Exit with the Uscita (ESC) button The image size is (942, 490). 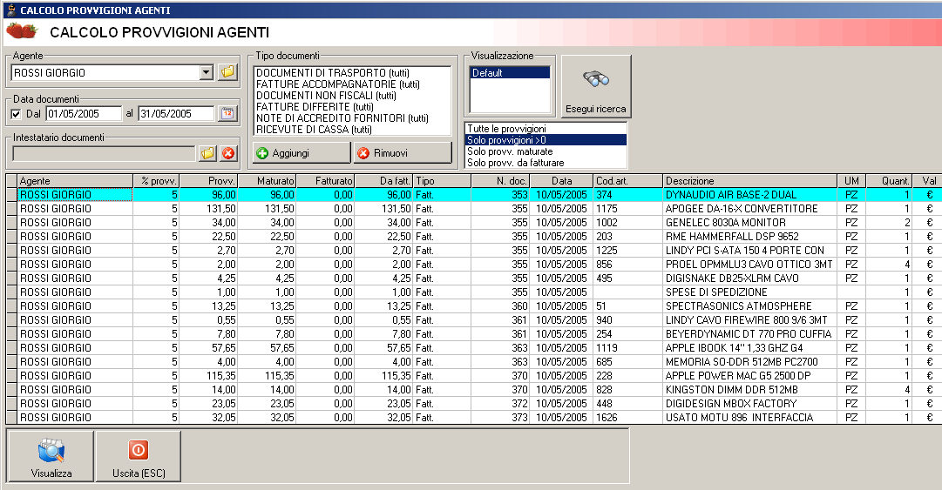pyautogui.click(x=139, y=456)
